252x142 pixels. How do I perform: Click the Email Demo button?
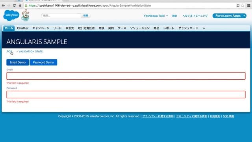point(18,62)
